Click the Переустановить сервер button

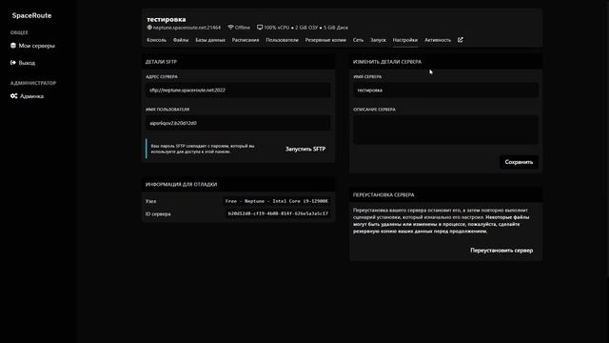pyautogui.click(x=501, y=251)
